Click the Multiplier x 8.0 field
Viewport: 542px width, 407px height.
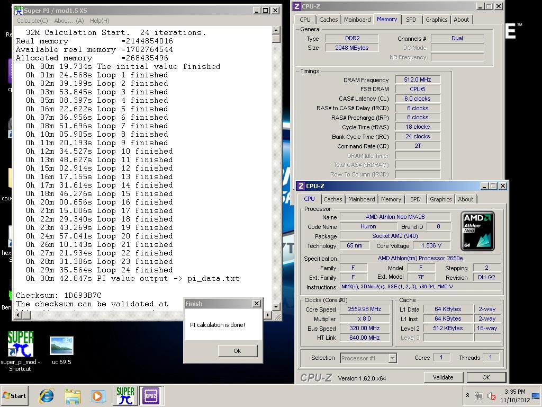coord(365,318)
